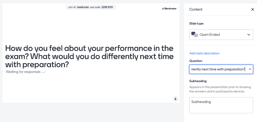257x122 pixels.
Task: Click the Mentimeter logo on the slide
Action: pyautogui.click(x=169, y=9)
